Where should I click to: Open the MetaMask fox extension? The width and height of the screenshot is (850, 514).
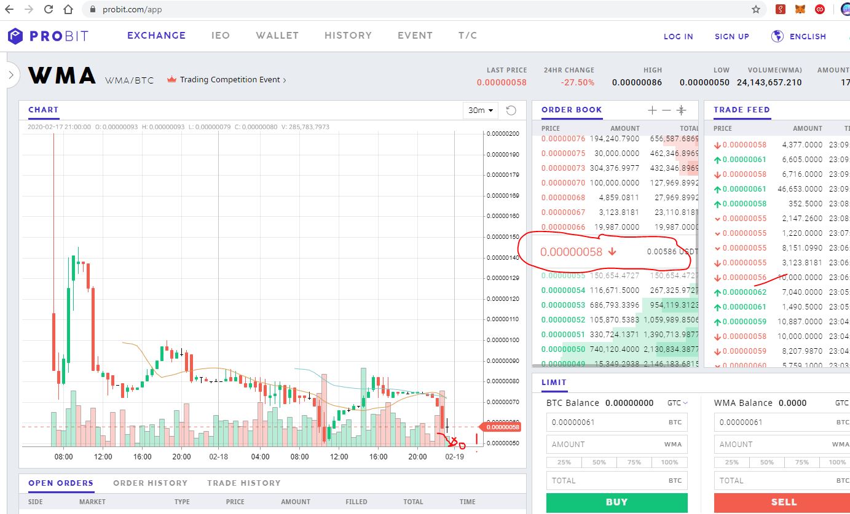(800, 9)
